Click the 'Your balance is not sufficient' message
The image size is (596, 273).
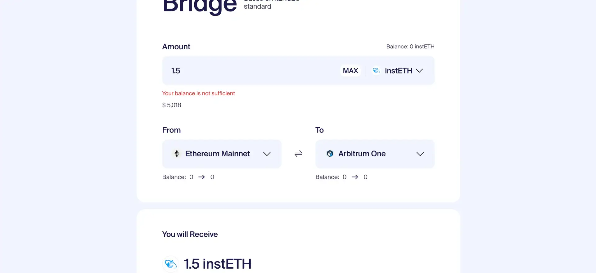[198, 93]
